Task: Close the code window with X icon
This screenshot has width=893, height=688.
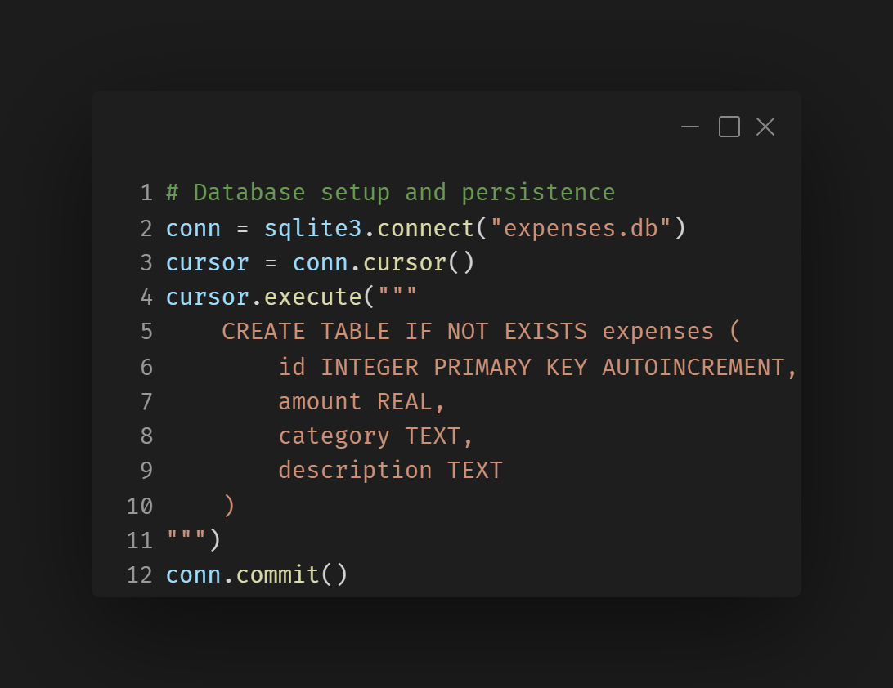Action: [765, 127]
